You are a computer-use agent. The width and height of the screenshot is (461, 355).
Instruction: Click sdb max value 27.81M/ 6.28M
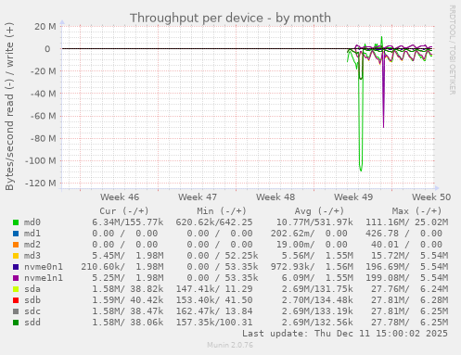[409, 300]
